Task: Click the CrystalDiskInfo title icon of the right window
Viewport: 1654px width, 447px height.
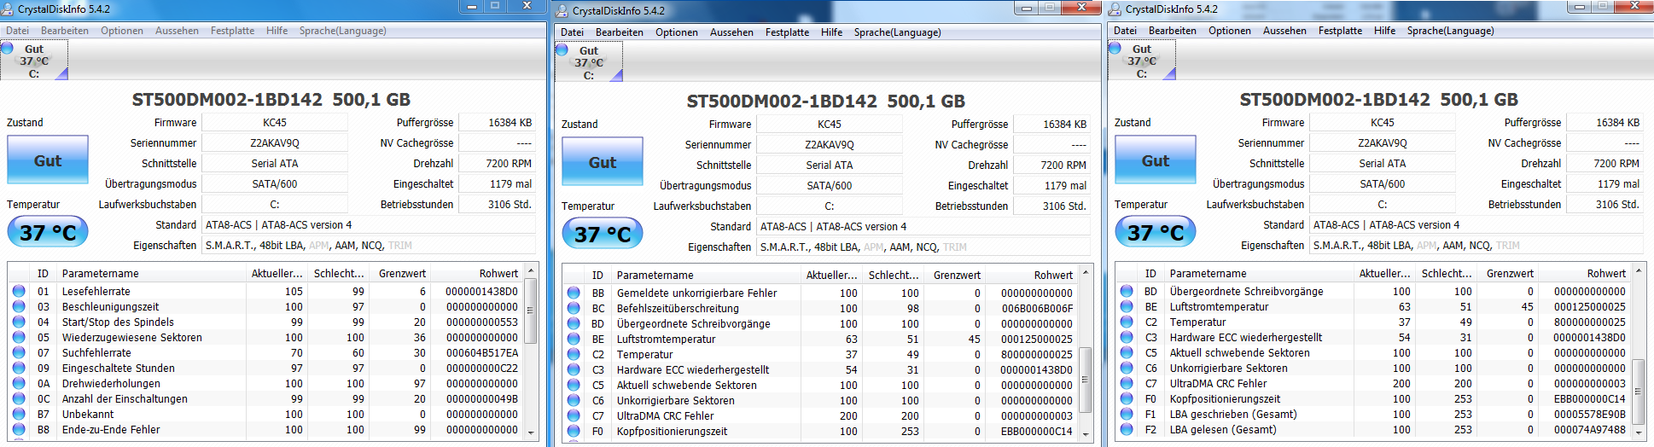Action: [1115, 9]
